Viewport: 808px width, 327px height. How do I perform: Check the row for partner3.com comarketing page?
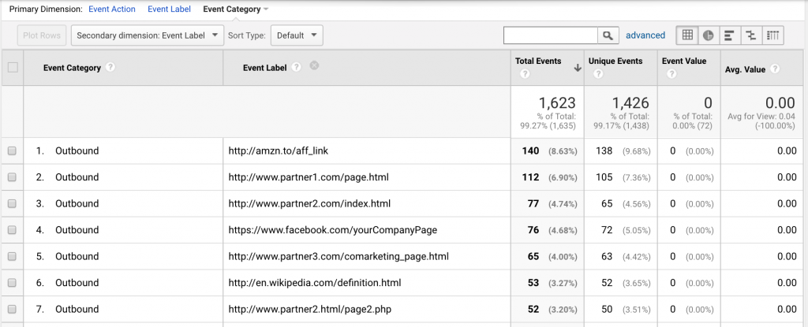tap(12, 256)
